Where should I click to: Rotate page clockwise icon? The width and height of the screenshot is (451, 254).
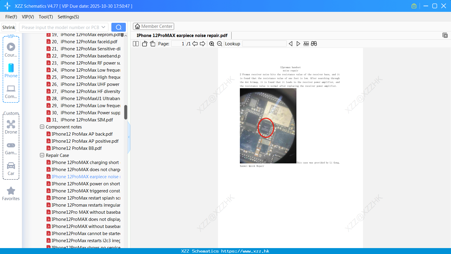pyautogui.click(x=153, y=44)
